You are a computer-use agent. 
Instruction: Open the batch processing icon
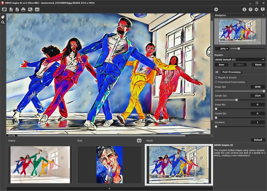tap(30, 10)
